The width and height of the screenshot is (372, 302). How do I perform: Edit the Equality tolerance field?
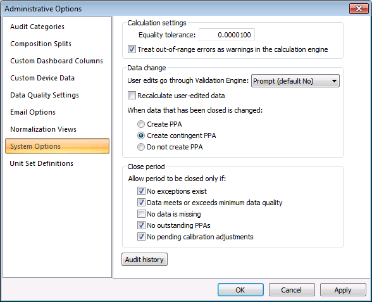pos(226,35)
